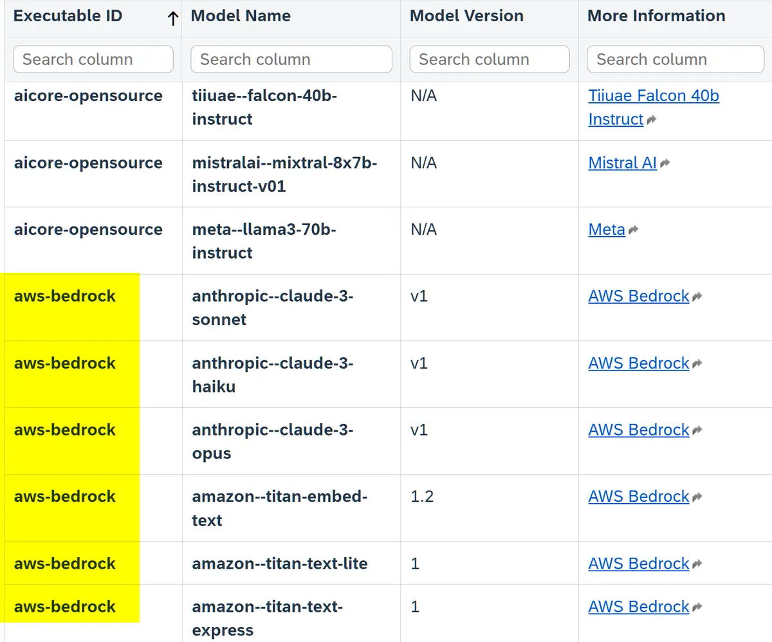Sort by the Model Version column header
The height and width of the screenshot is (642, 772).
466,16
